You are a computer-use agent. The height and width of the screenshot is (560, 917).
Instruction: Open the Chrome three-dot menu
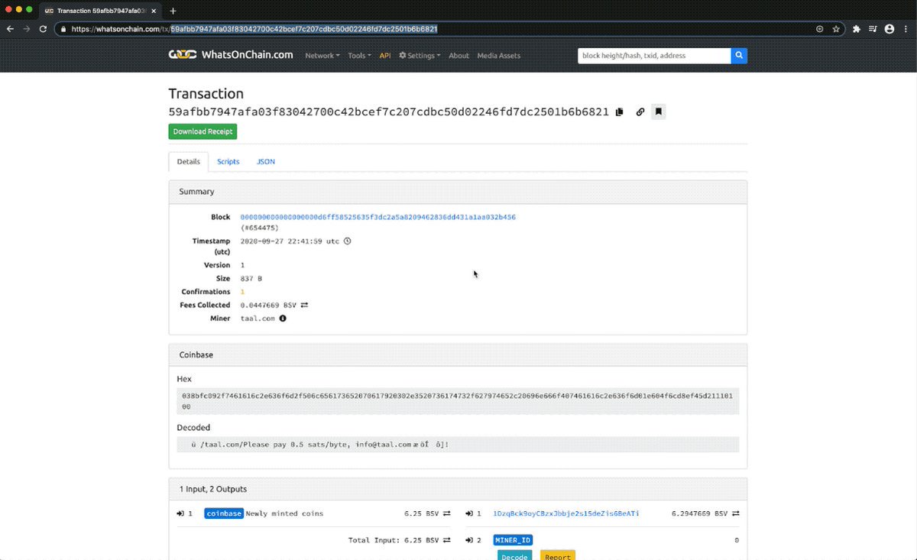(x=906, y=29)
